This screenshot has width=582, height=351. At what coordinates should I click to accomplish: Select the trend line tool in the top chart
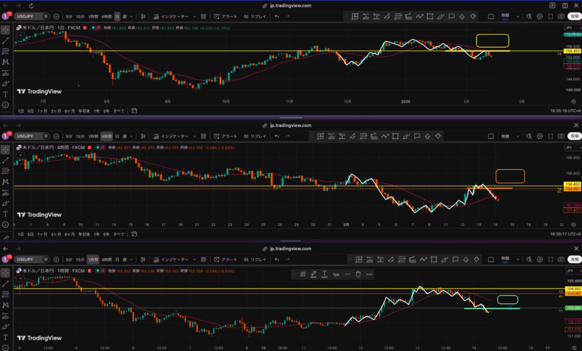click(6, 40)
